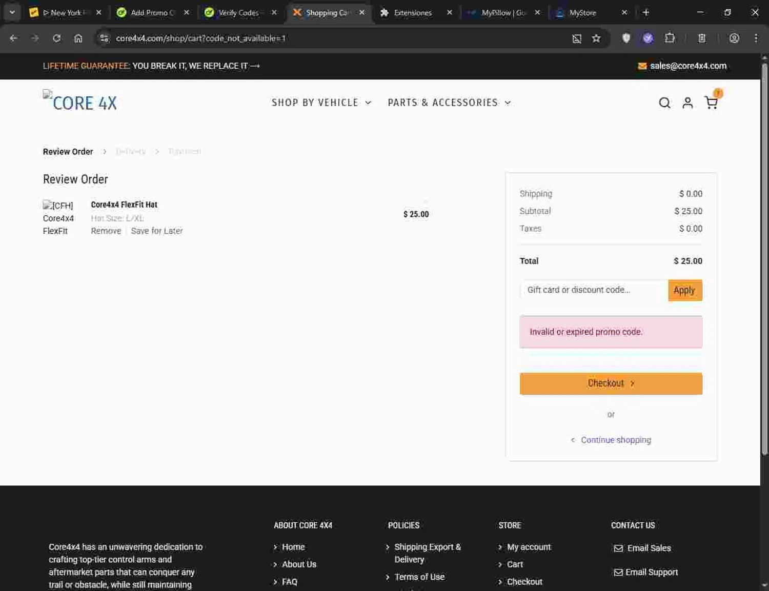
Task: Switch to the MyStore tab
Action: (591, 12)
